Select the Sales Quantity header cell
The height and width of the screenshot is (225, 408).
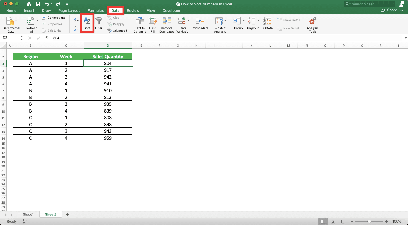[108, 57]
